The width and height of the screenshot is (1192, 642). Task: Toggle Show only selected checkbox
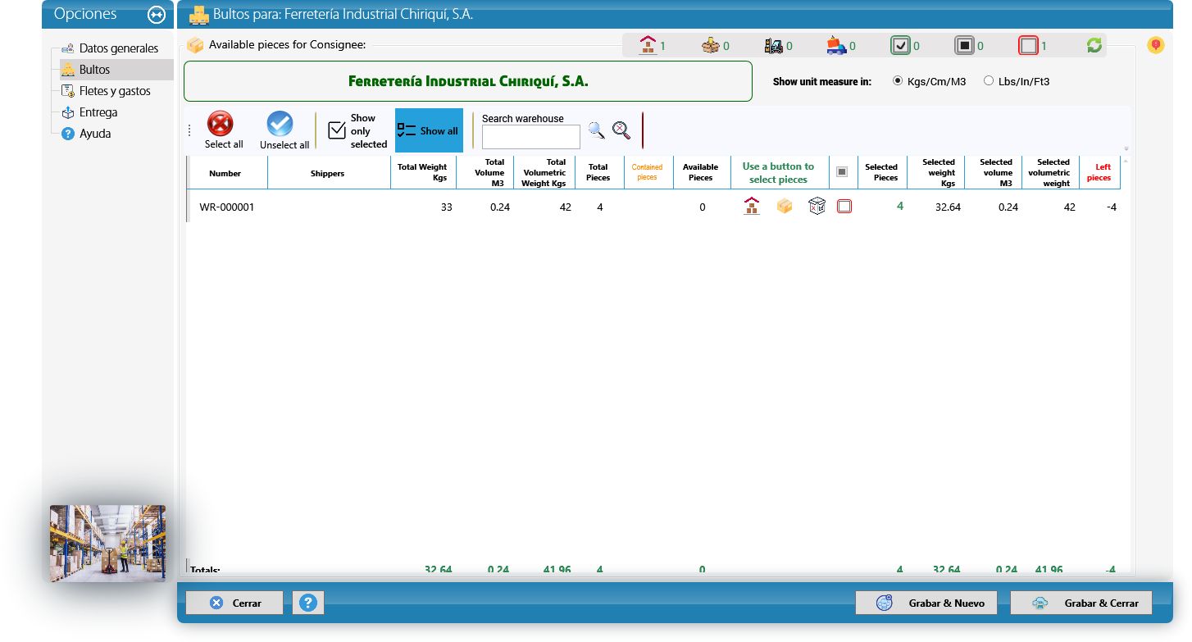click(337, 130)
